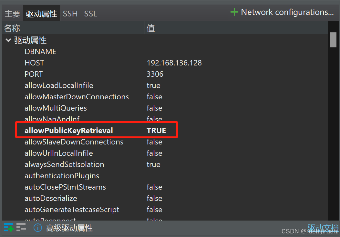
Task: Toggle allowMultiQueries to true
Action: point(154,108)
